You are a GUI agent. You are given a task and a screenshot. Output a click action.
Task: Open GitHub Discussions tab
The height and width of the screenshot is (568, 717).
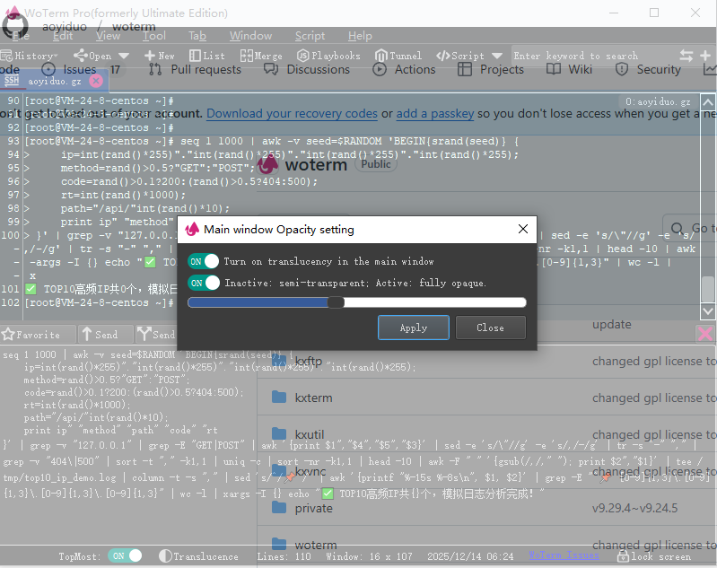307,69
